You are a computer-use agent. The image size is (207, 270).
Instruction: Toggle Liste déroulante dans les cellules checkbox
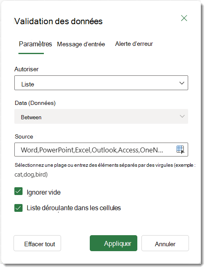pos(18,208)
